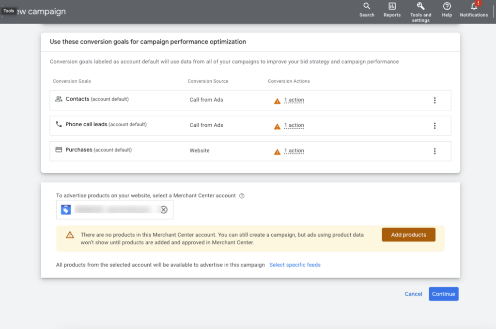Open the Reports icon
This screenshot has width=496, height=329.
392,7
